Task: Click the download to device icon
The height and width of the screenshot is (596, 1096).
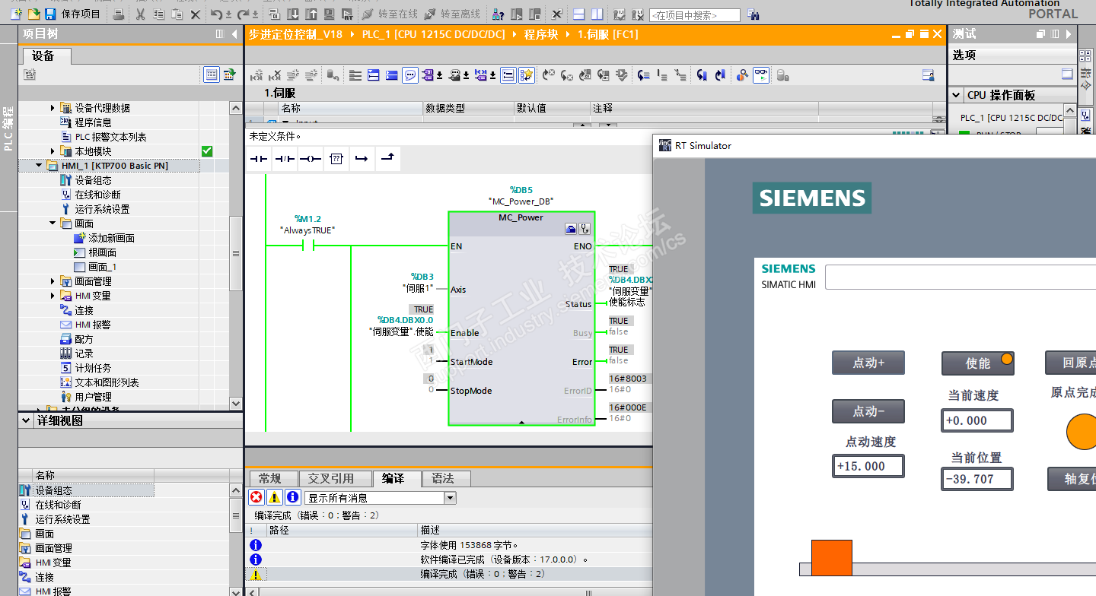Action: (x=294, y=14)
